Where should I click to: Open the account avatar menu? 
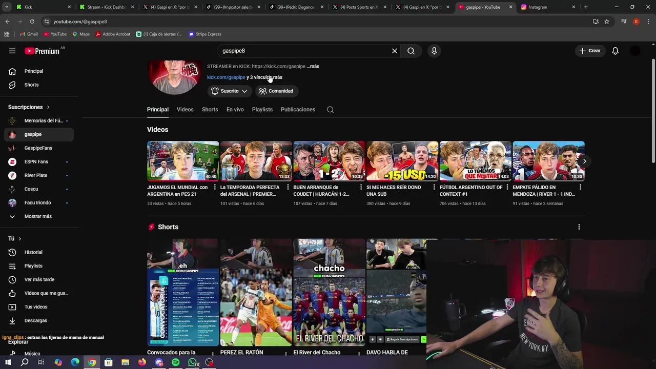[635, 51]
